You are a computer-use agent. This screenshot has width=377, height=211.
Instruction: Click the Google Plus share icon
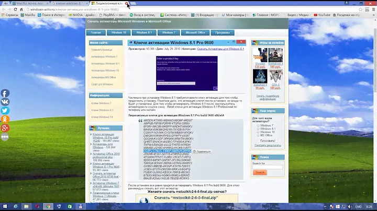pyautogui.click(x=5, y=128)
